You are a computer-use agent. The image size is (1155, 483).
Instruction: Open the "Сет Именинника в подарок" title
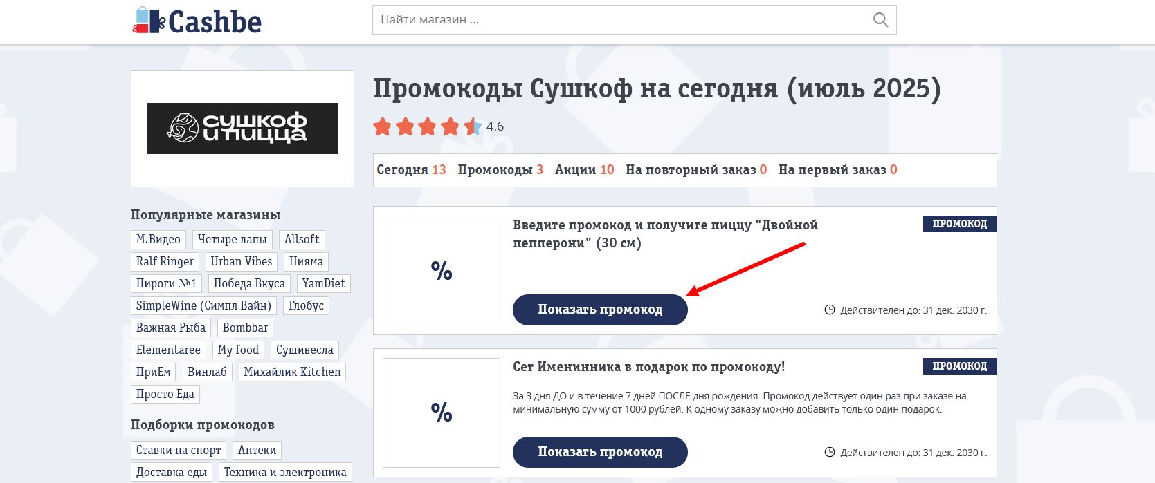coord(649,367)
